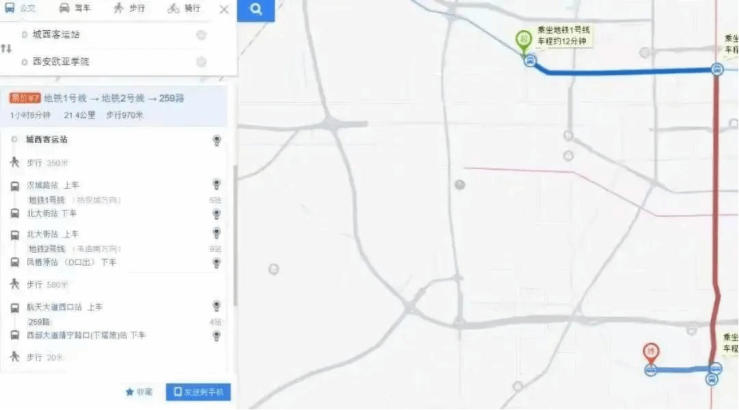This screenshot has height=410, width=739.
Task: Click the green start marker on map
Action: click(523, 41)
